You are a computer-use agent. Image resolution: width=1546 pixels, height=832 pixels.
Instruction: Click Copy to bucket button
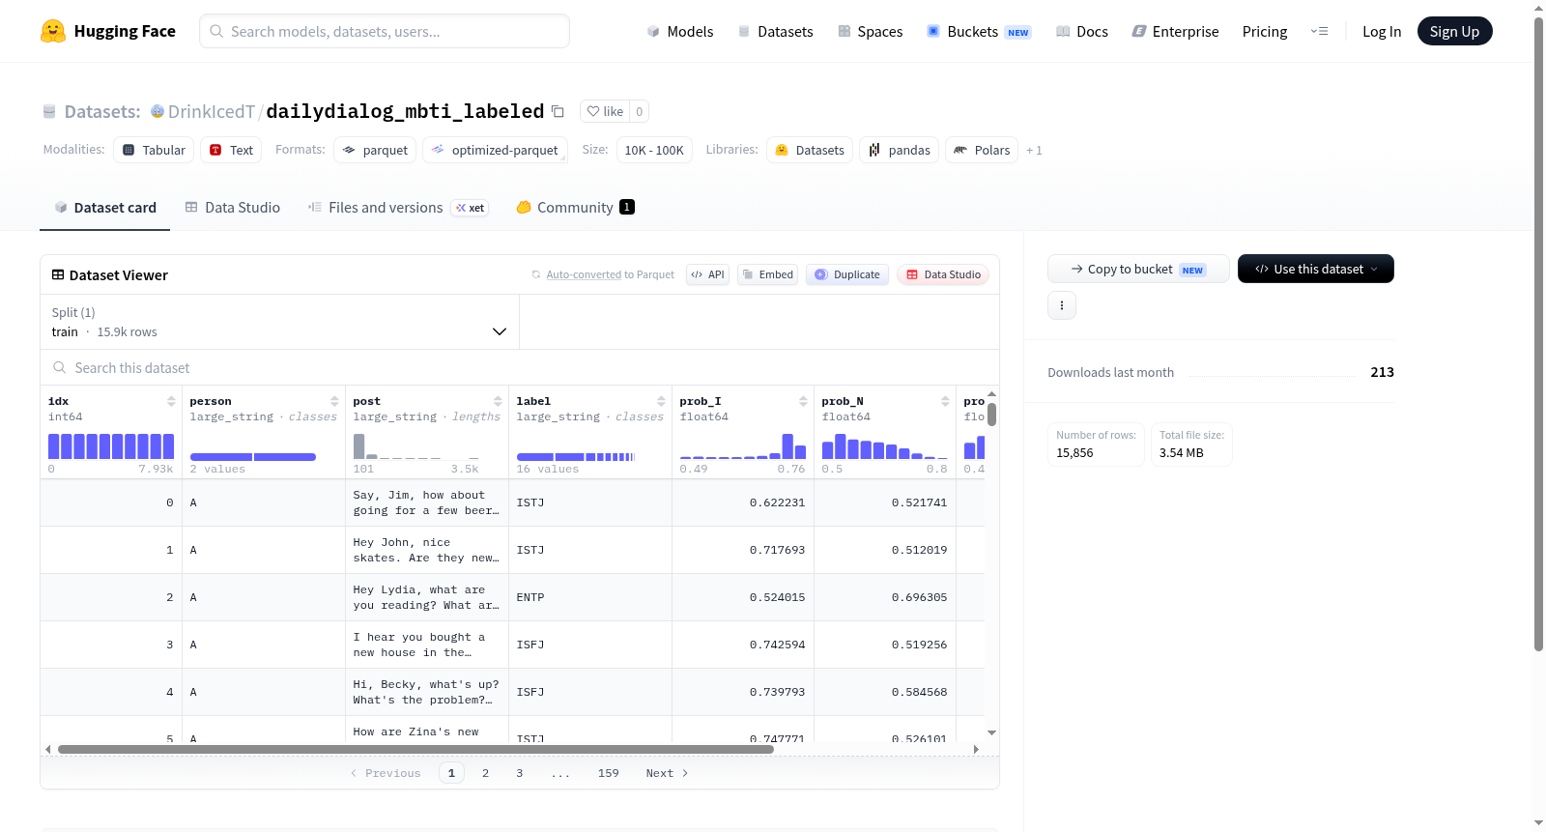[1138, 269]
